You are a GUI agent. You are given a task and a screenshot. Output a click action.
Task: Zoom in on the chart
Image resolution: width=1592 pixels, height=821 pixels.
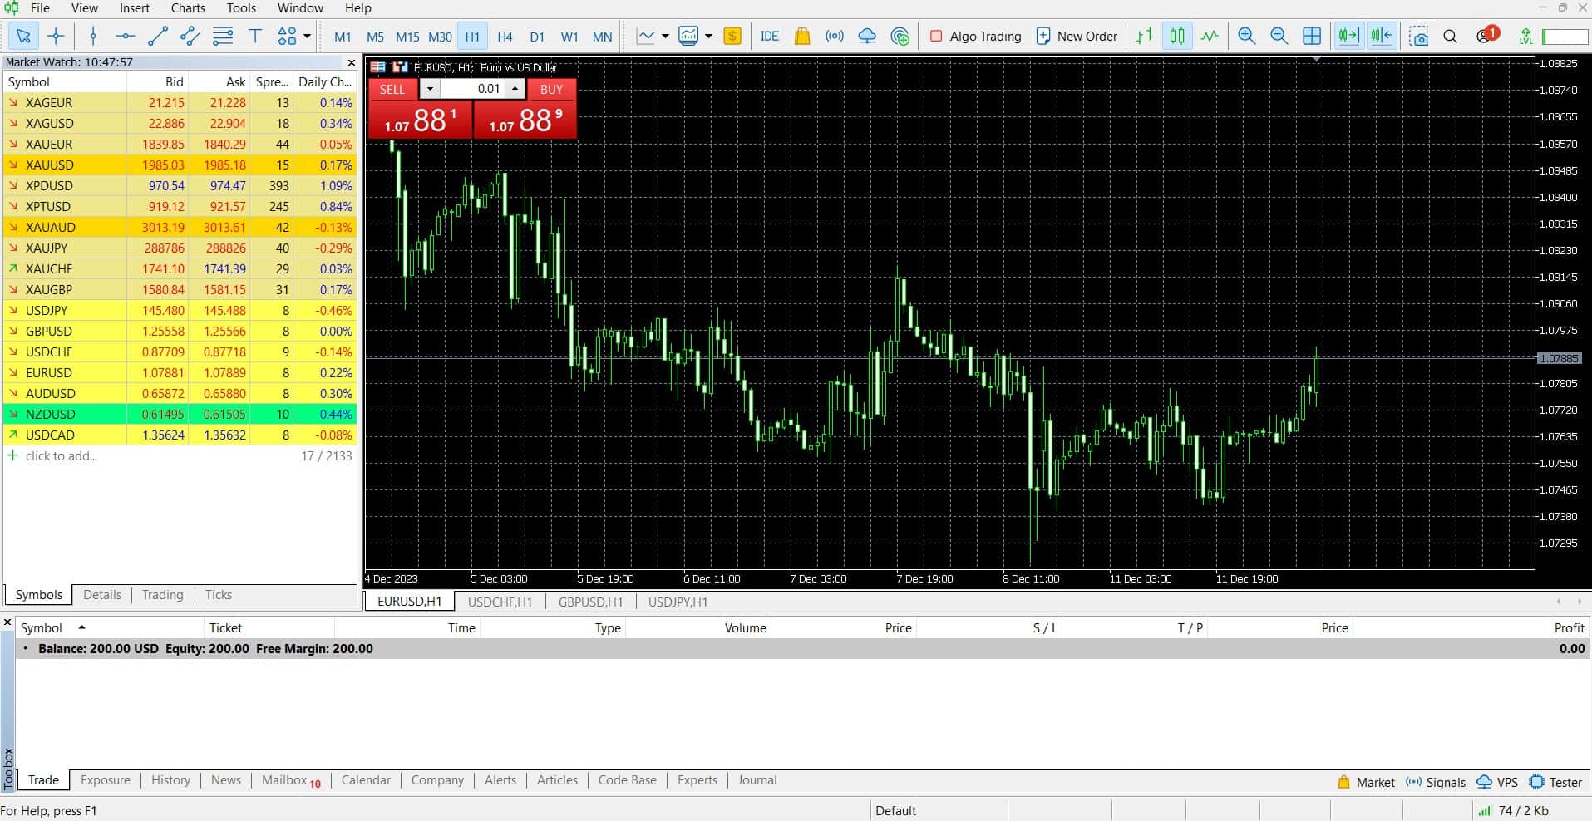[x=1246, y=36]
